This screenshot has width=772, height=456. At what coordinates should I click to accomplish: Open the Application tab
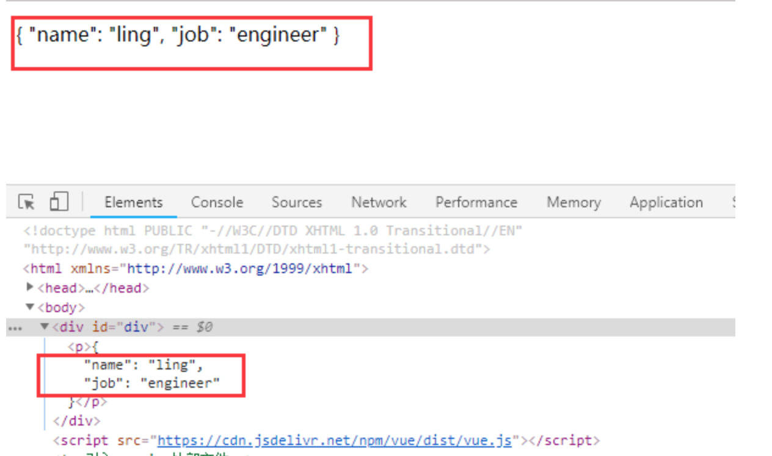click(666, 202)
